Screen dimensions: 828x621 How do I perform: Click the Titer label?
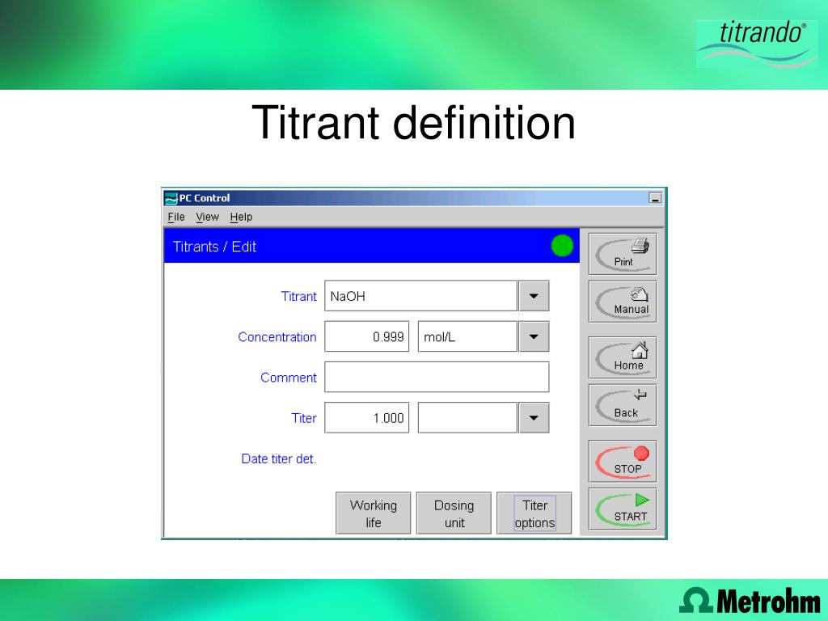pyautogui.click(x=304, y=418)
